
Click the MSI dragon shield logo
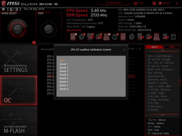4,3
